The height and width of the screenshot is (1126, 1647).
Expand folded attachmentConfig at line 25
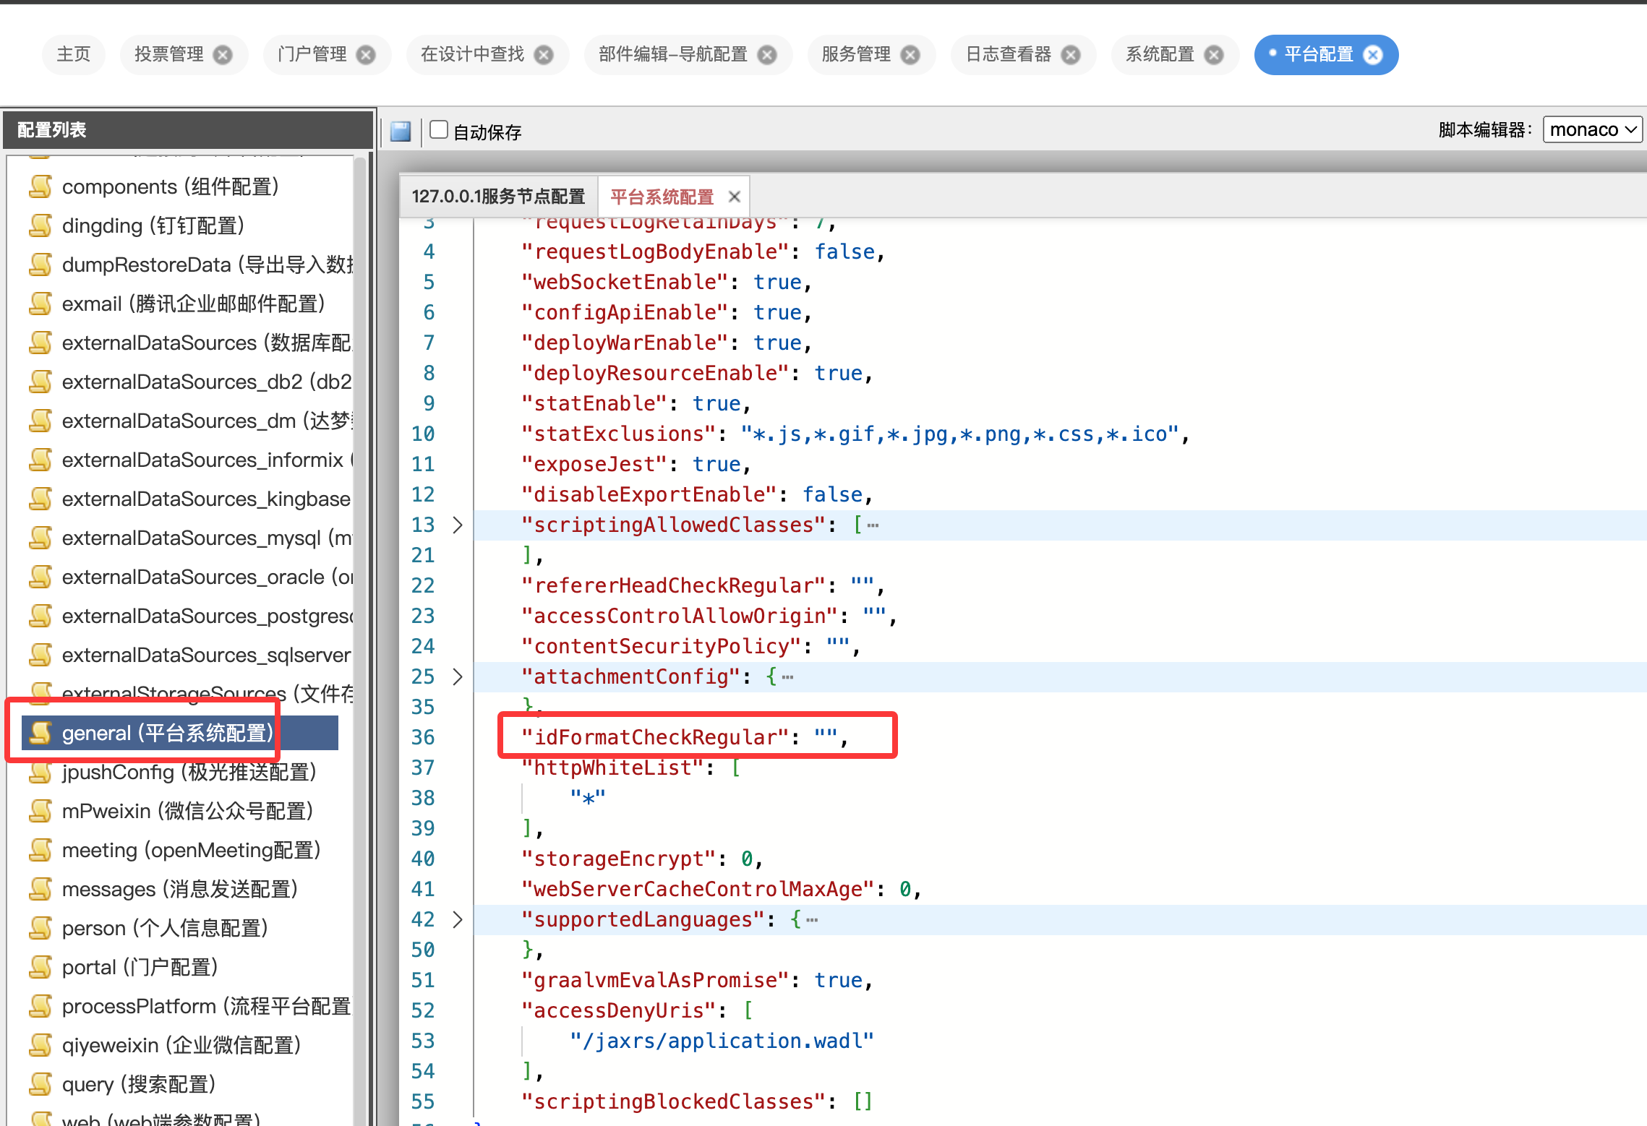pos(457,676)
